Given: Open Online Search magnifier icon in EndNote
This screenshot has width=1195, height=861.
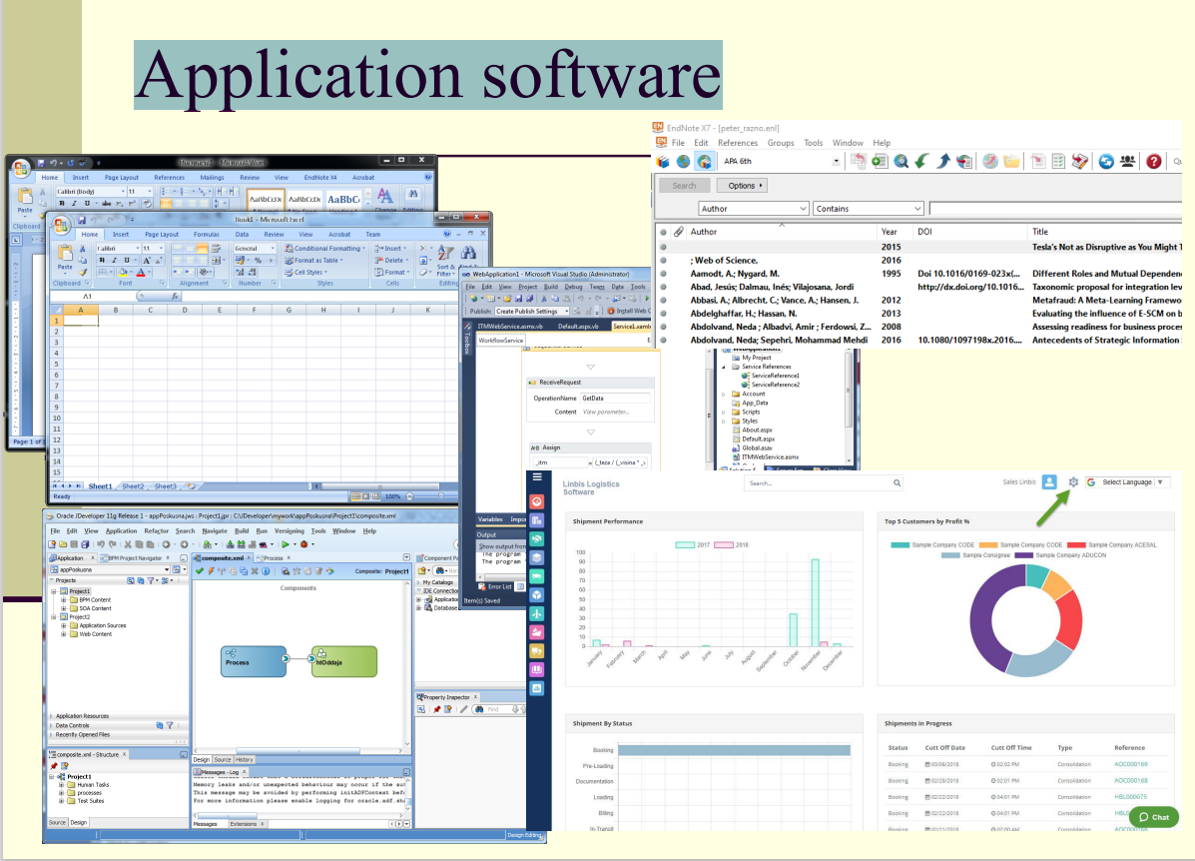Looking at the screenshot, I should (x=900, y=161).
